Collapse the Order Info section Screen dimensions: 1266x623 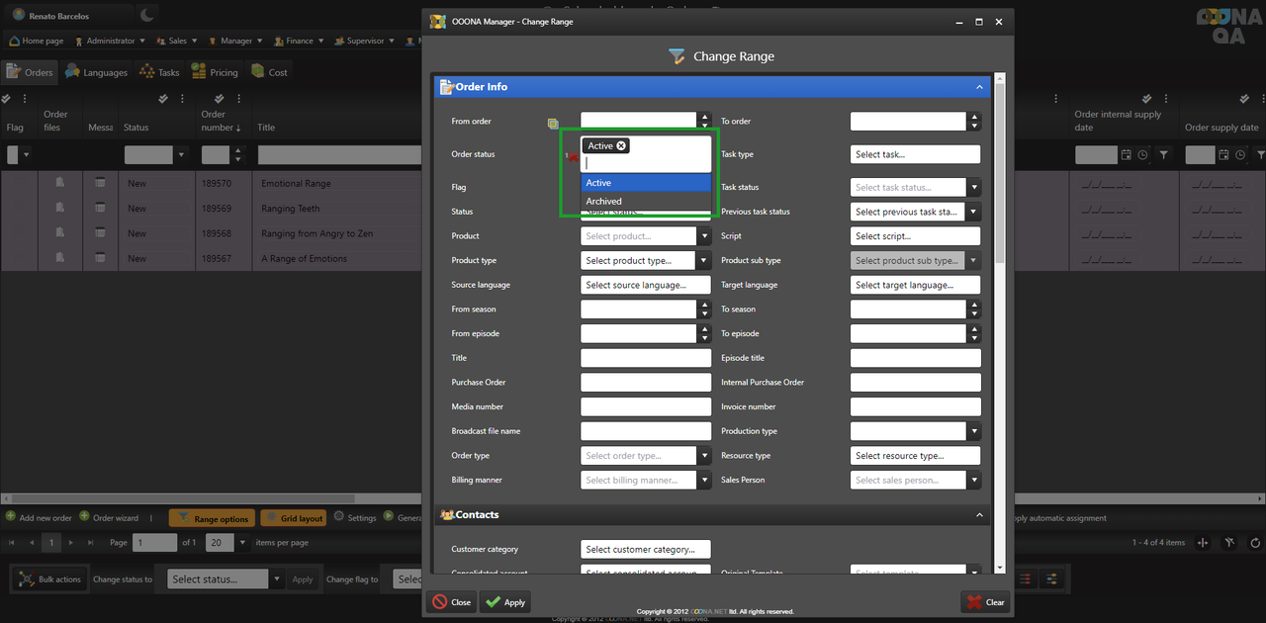pyautogui.click(x=979, y=87)
